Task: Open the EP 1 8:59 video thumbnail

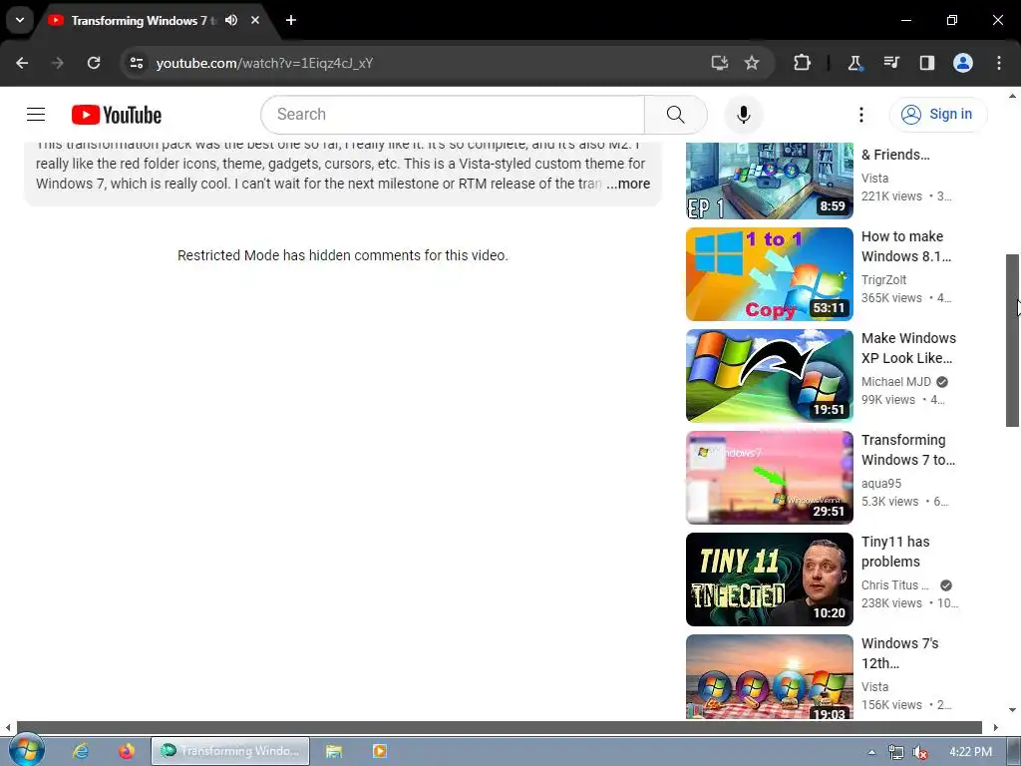Action: pyautogui.click(x=769, y=181)
